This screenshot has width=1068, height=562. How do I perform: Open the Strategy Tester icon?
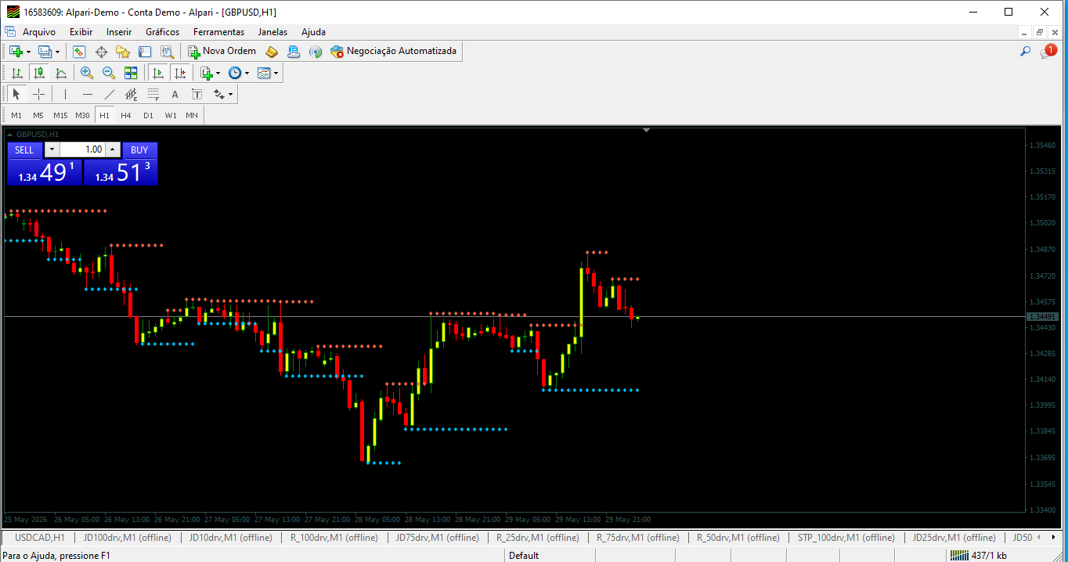(x=167, y=52)
